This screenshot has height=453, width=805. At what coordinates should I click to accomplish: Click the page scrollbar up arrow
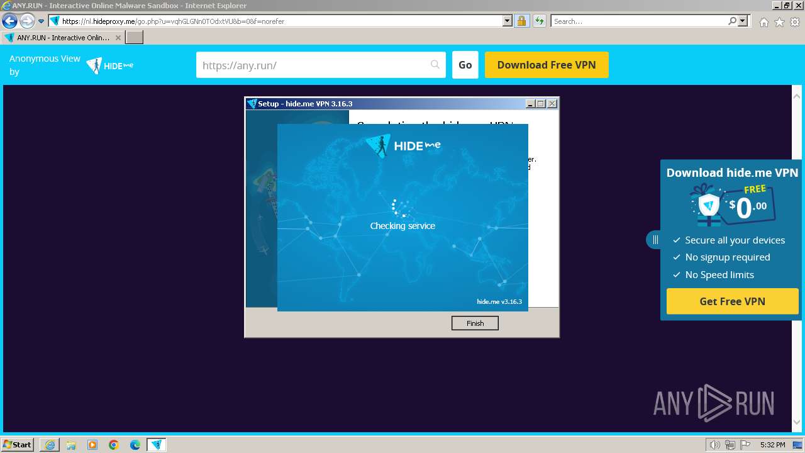point(797,96)
